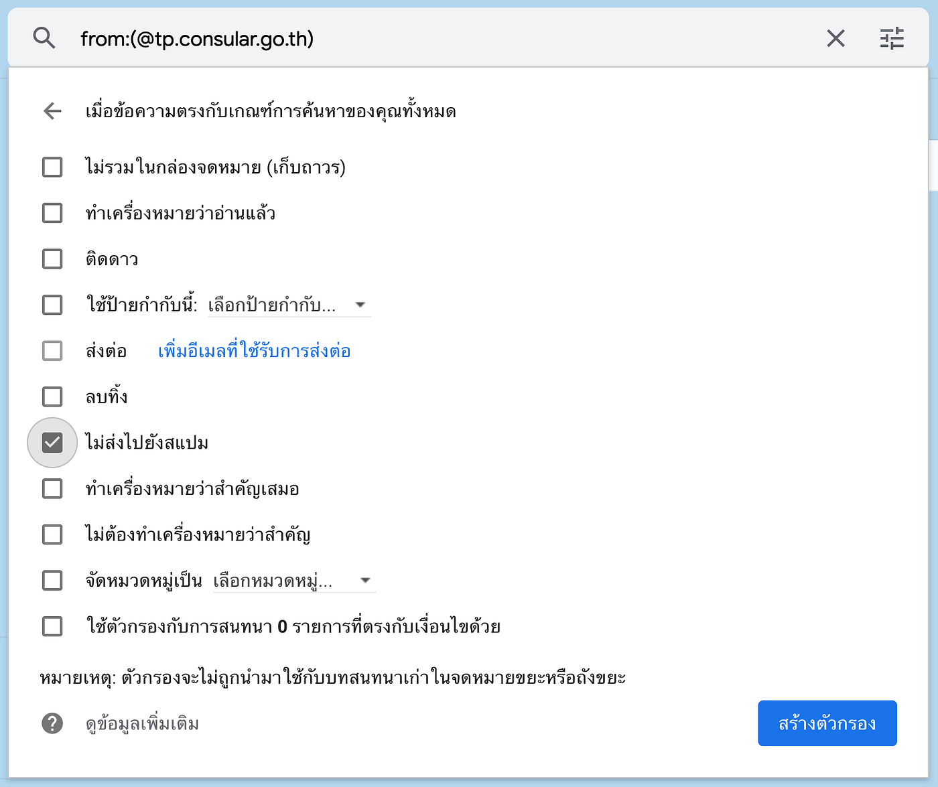The image size is (938, 787).
Task: Toggle the ติดดาว checkbox
Action: coord(52,259)
